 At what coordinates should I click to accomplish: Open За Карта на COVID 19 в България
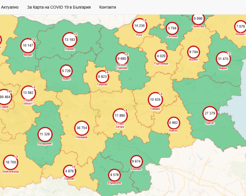point(59,7)
